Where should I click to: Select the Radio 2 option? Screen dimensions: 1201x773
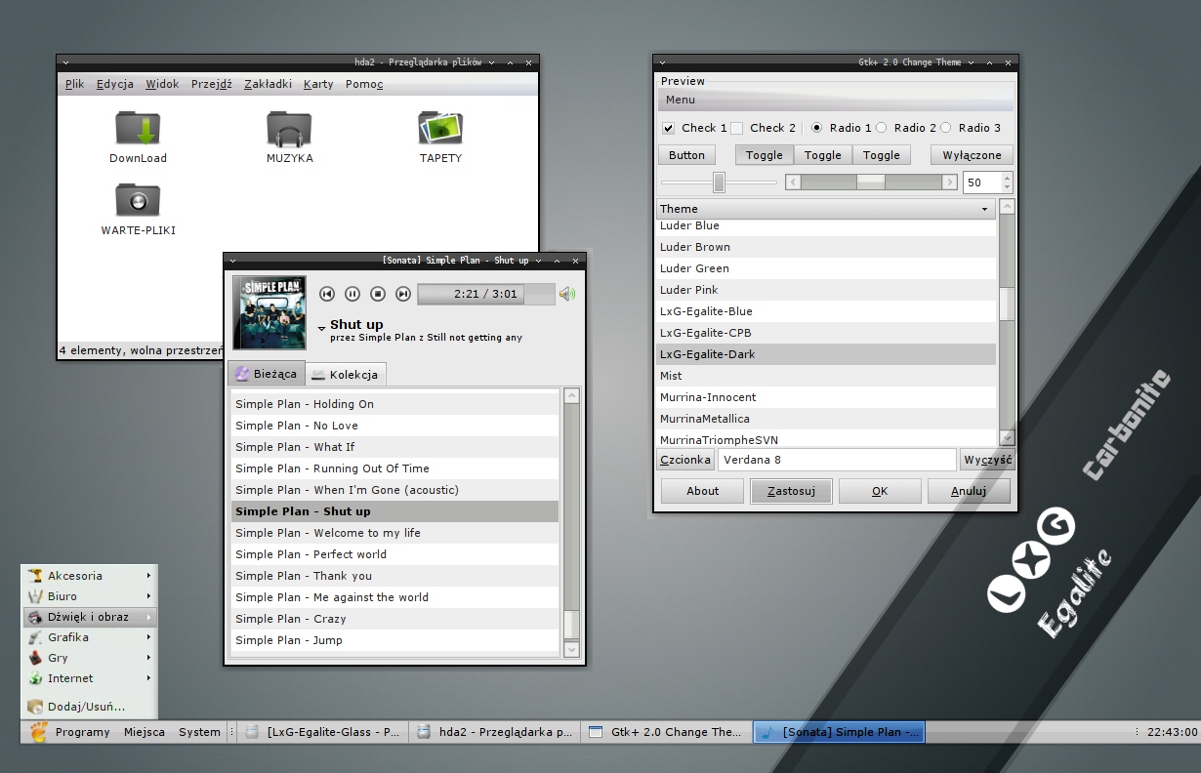coord(882,128)
